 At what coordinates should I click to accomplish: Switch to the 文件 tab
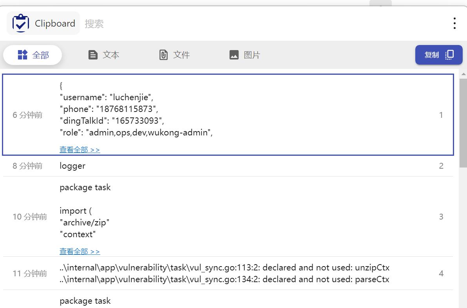coord(174,55)
